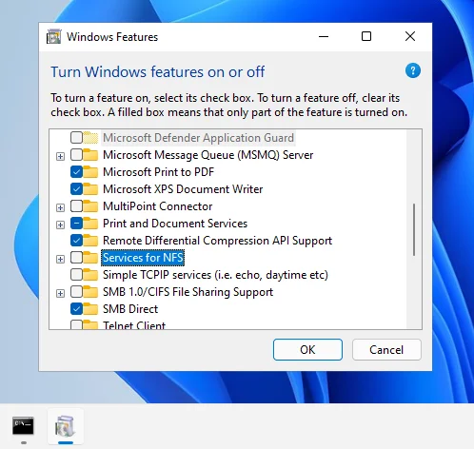
Task: Expand the Microsoft Message Queue (MSMQ) Server node
Action: click(60, 156)
